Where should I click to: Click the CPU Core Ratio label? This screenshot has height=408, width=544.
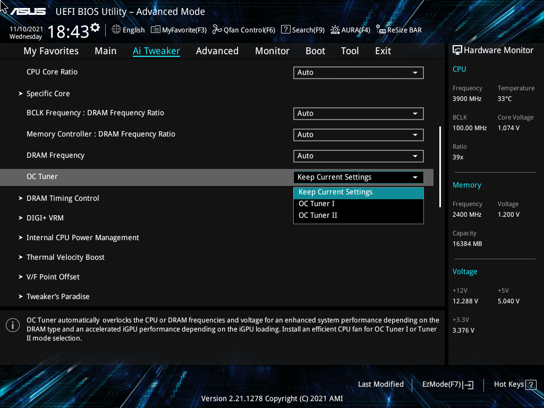(52, 72)
